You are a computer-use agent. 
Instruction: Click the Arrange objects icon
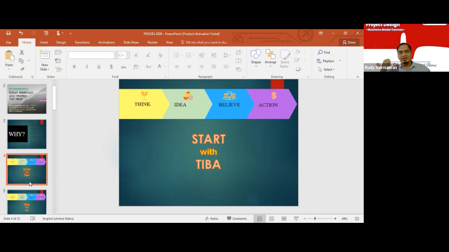point(270,56)
